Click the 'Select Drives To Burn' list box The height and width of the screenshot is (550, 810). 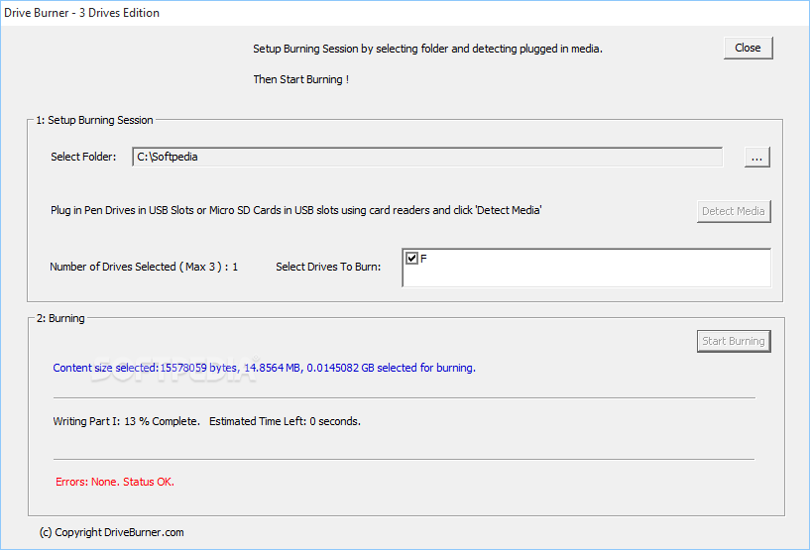pyautogui.click(x=586, y=268)
